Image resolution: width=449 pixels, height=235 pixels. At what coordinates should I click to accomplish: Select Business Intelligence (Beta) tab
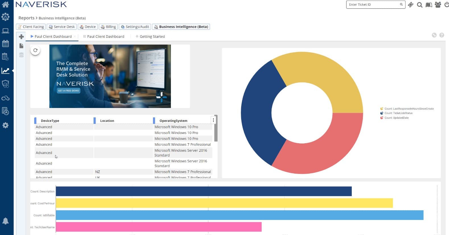(181, 27)
